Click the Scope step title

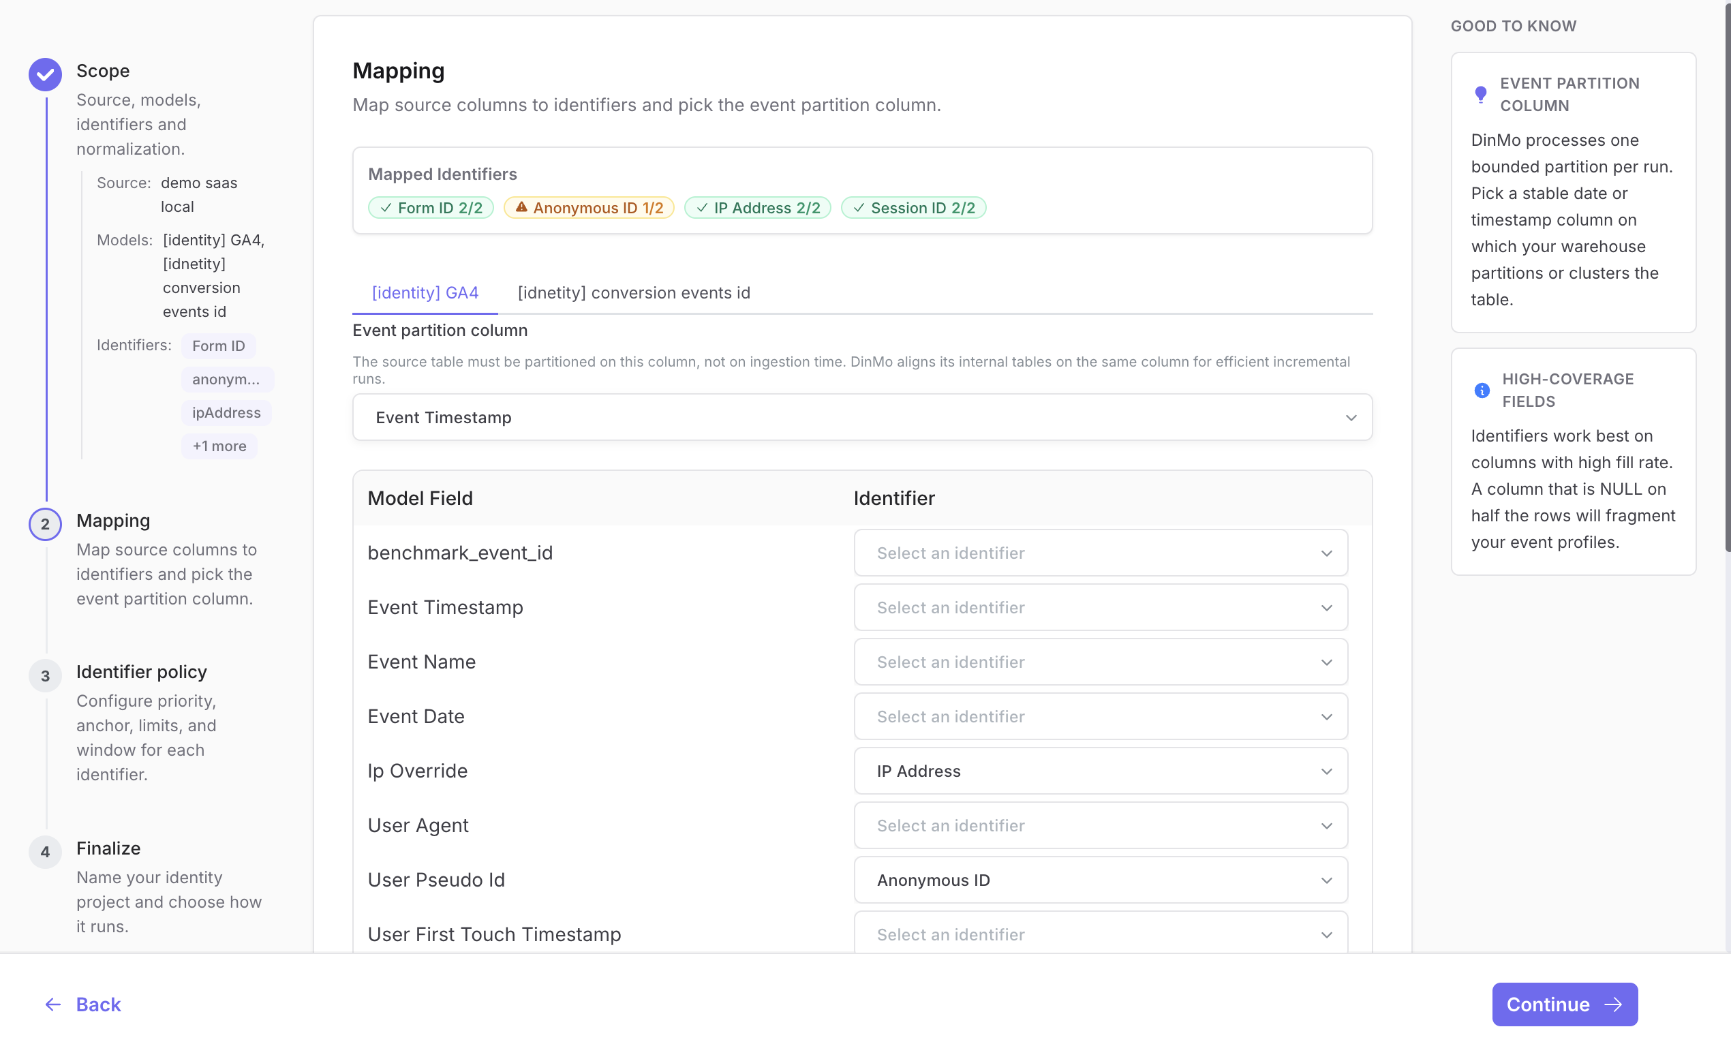(103, 71)
